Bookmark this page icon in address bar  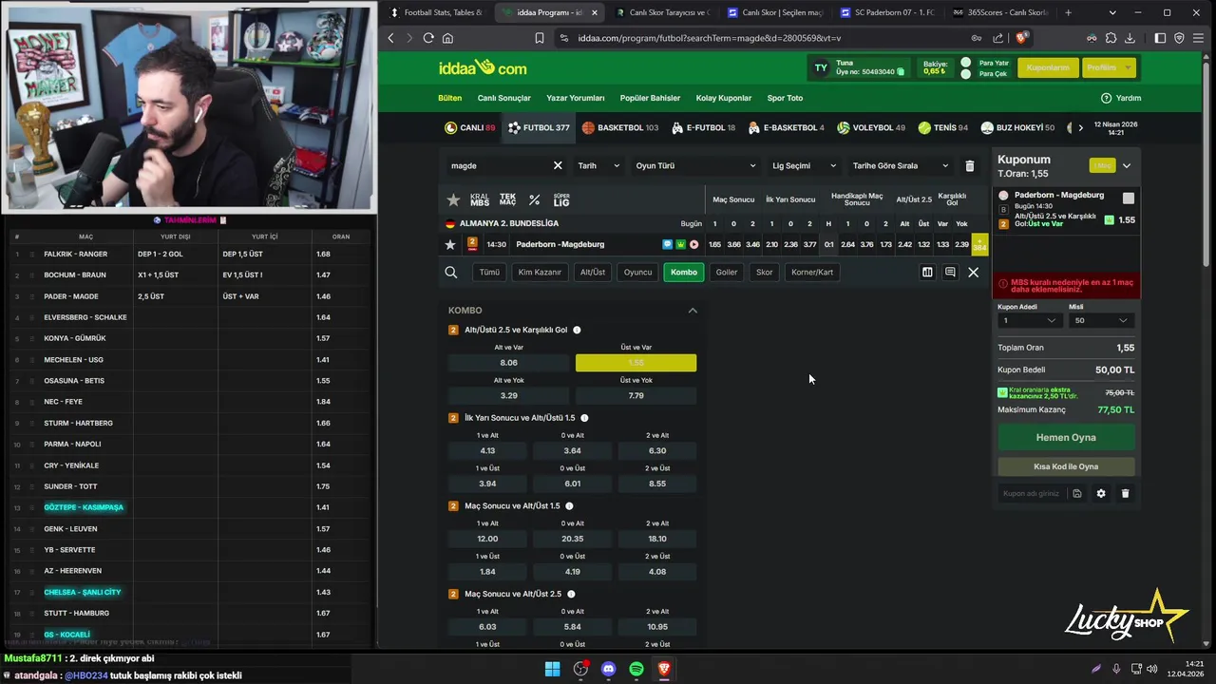pos(539,38)
